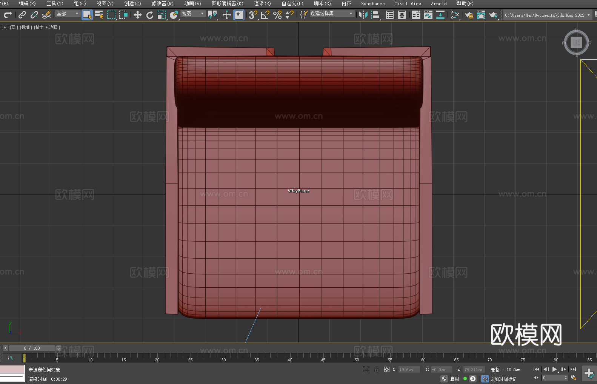Play the animation
The height and width of the screenshot is (384, 597).
pyautogui.click(x=554, y=369)
